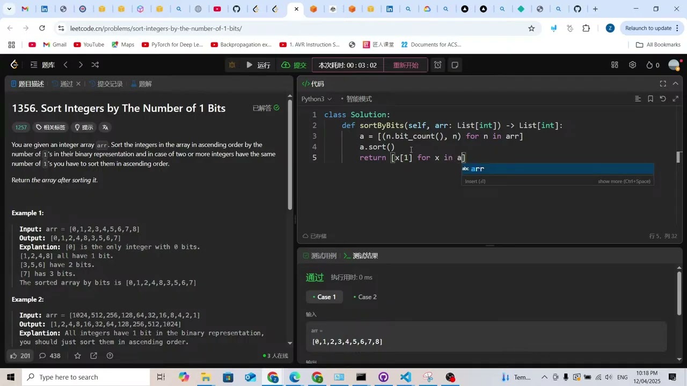Click the alarm clock timer icon
Viewport: 687px width, 386px height.
(438, 65)
